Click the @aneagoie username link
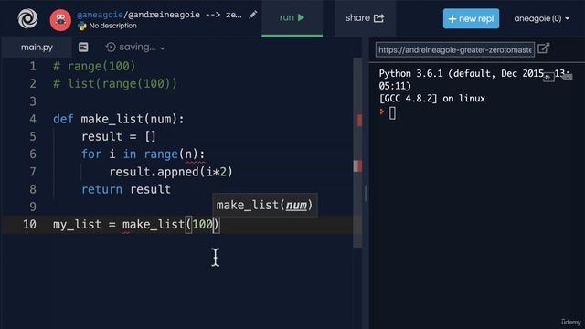Viewport: 585px width, 329px height. [100, 15]
